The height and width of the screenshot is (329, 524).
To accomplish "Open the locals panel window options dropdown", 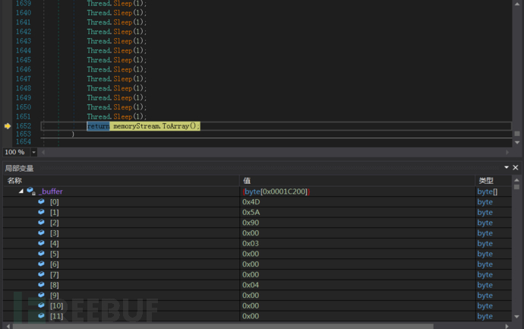I will click(506, 168).
